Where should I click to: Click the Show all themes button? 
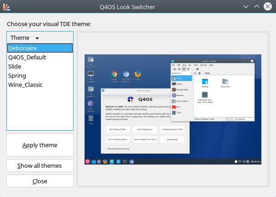pos(40,165)
